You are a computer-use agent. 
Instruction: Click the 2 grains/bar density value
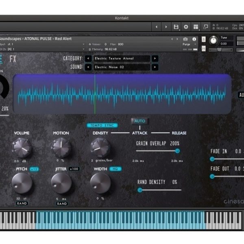tap(102, 161)
